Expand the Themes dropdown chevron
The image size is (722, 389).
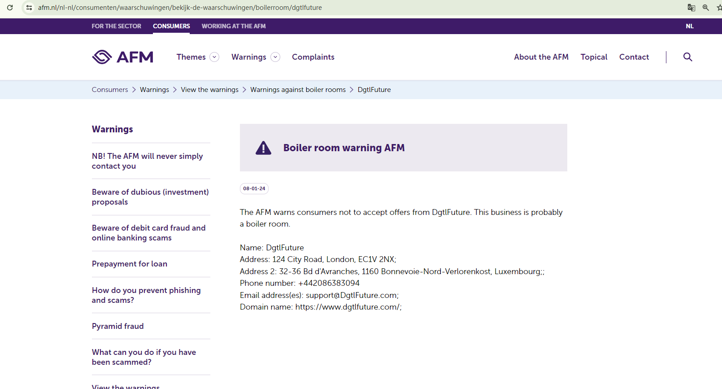click(214, 57)
